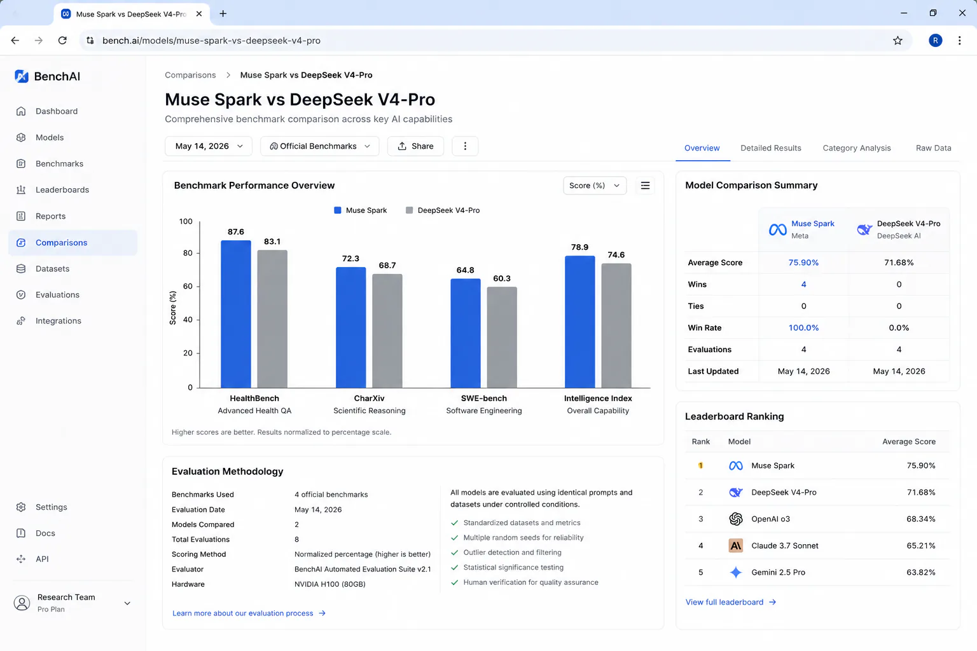Bookmark this page with the star
Viewport: 977px width, 651px height.
(897, 40)
